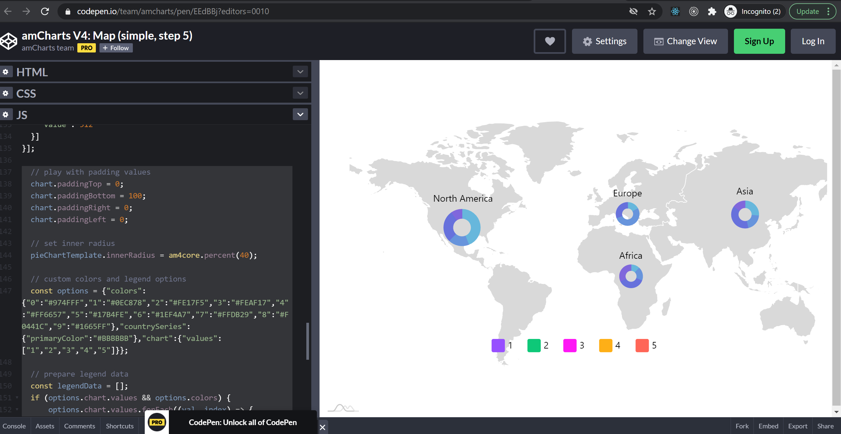Image resolution: width=841 pixels, height=434 pixels.
Task: Click the Sign Up button
Action: [x=759, y=41]
